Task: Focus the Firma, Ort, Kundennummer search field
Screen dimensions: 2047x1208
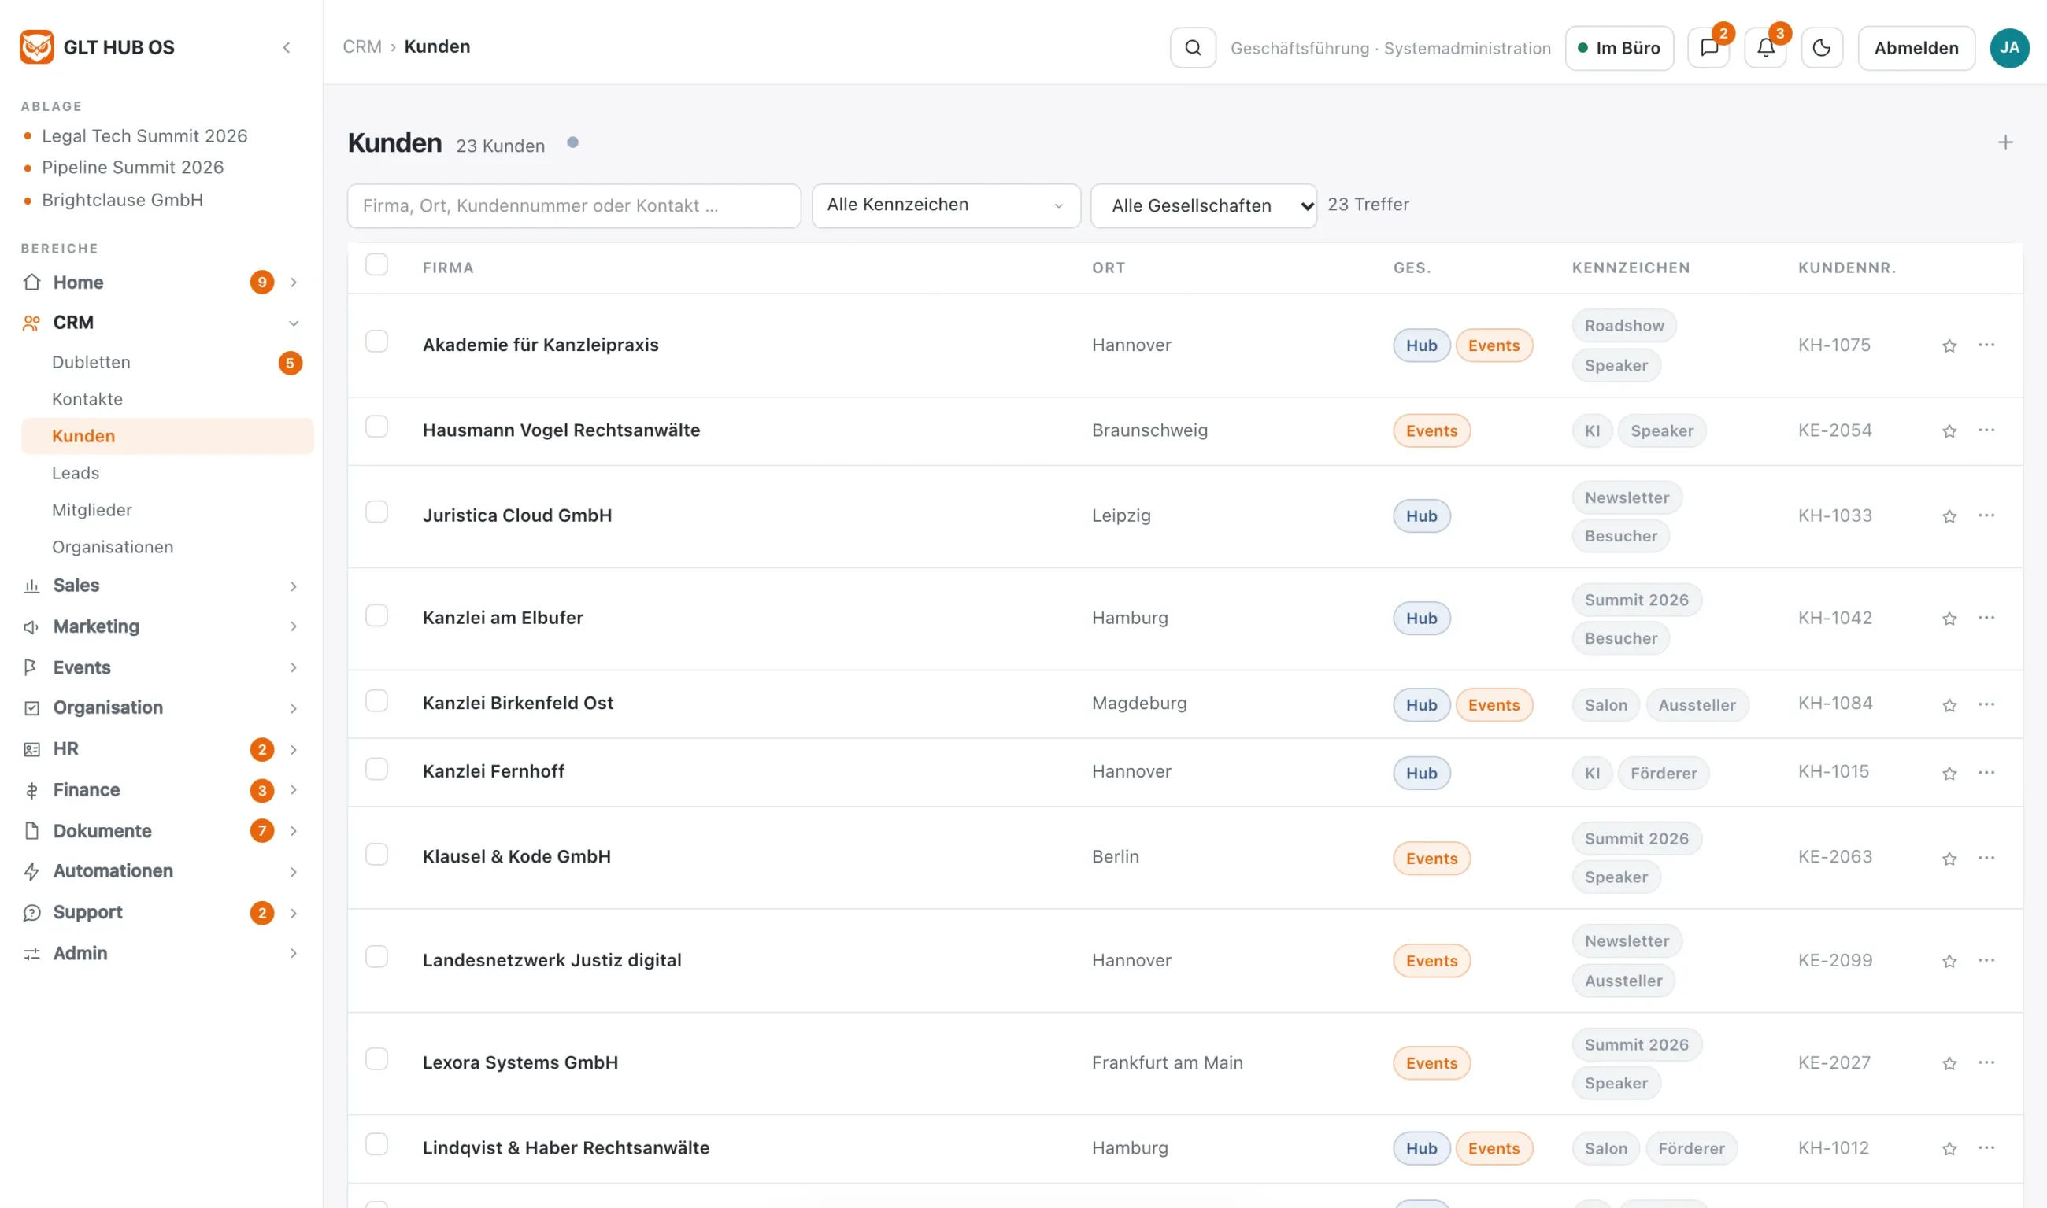Action: pos(573,205)
